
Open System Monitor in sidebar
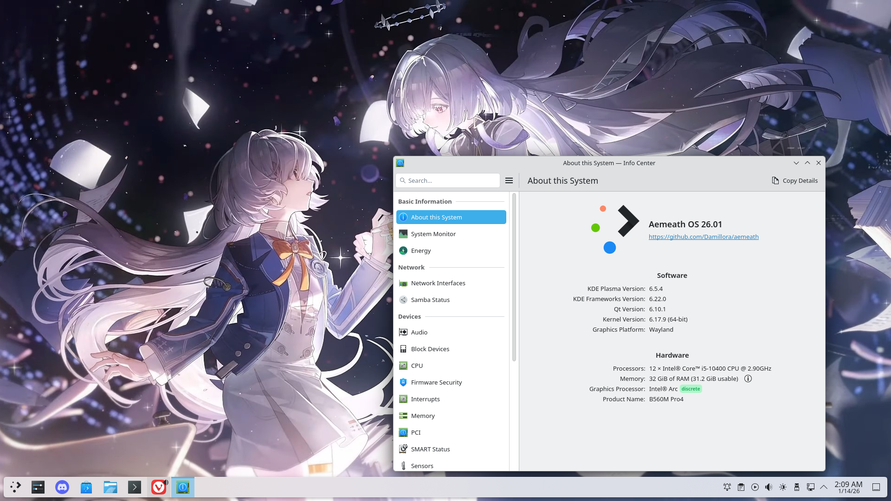pyautogui.click(x=451, y=234)
